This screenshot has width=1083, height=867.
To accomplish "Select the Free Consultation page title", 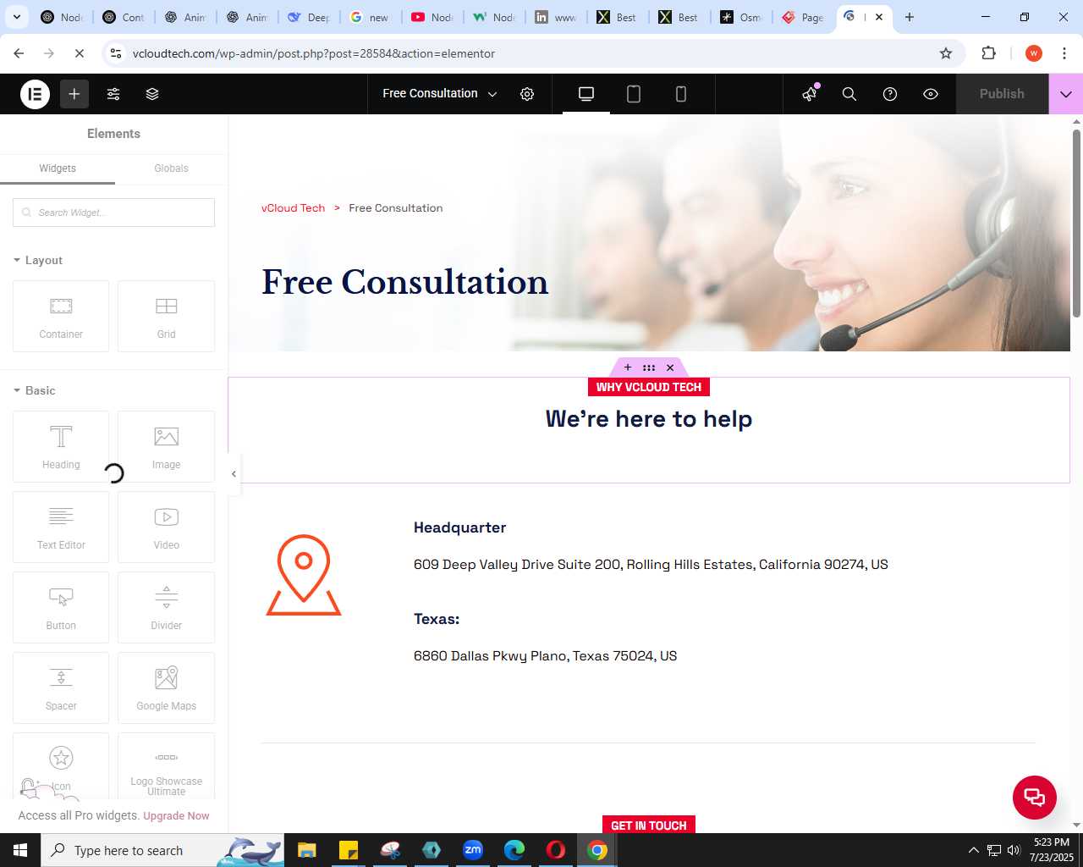I will coord(404,282).
